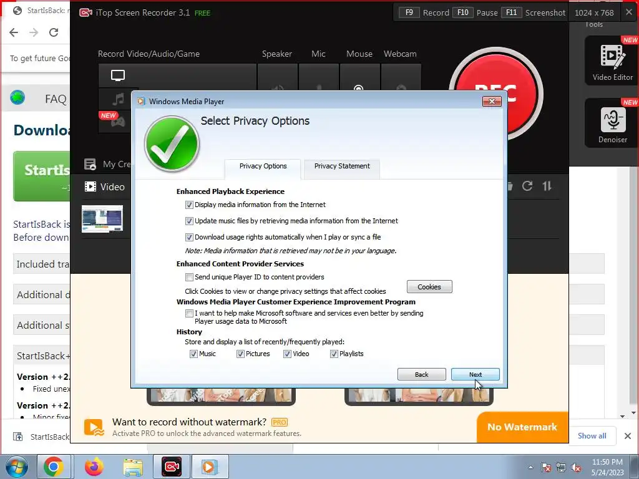
Task: Click the Mouse toggle in iTop recorder
Action: click(x=359, y=77)
